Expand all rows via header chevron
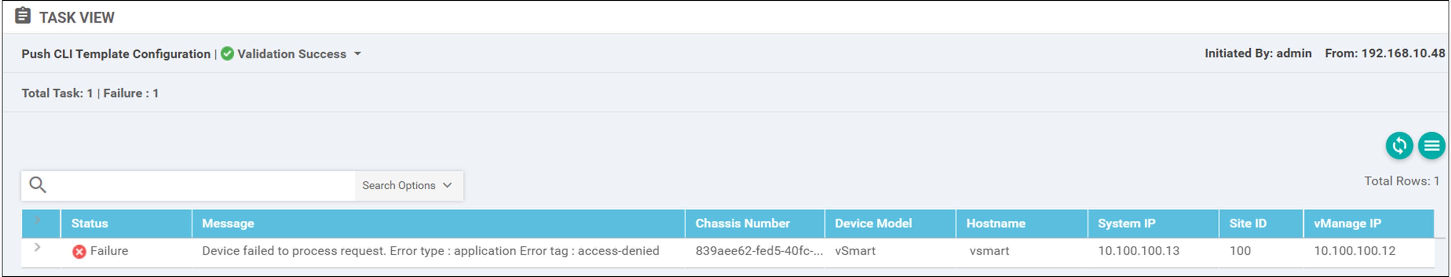The height and width of the screenshot is (277, 1451). click(37, 219)
